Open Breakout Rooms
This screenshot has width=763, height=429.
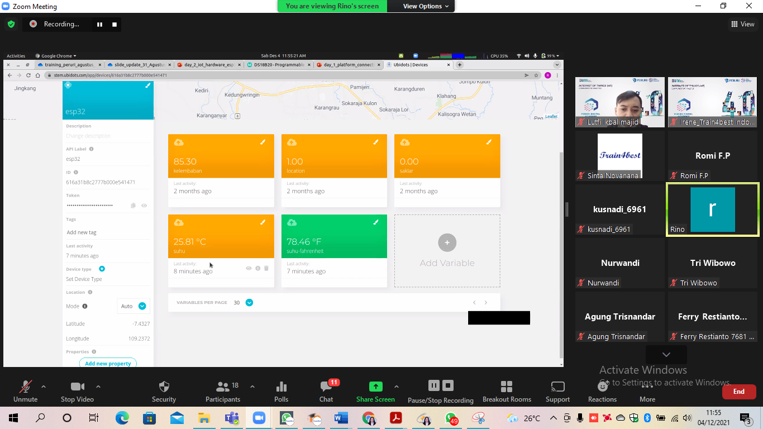507,387
